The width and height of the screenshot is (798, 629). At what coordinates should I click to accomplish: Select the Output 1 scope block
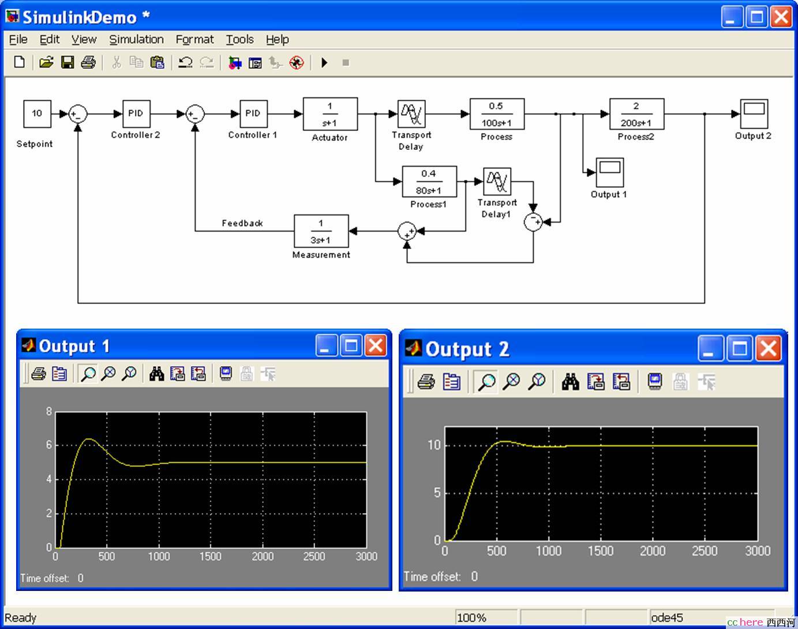(610, 172)
